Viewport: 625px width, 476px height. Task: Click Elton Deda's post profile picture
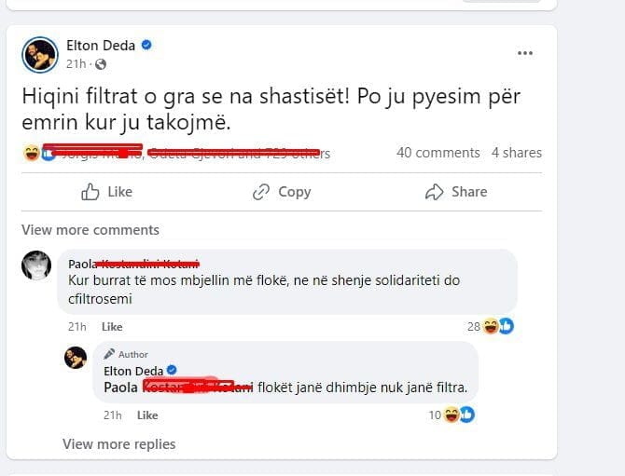tap(40, 54)
